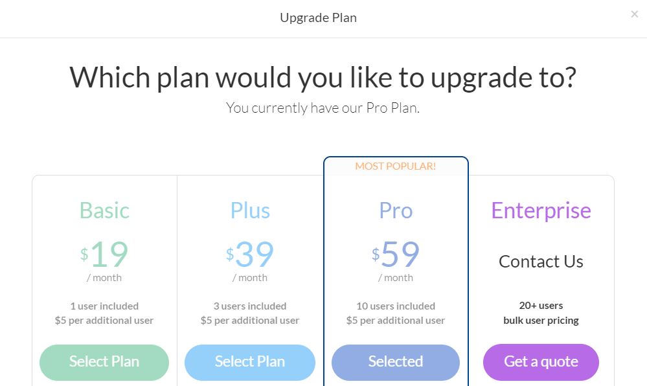Screen dimensions: 647x386
Task: Click the Upgrade Plan header title
Action: pos(318,17)
